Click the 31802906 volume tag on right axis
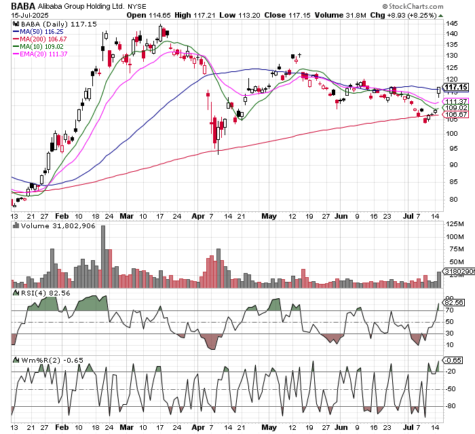475x434 pixels. 459,271
